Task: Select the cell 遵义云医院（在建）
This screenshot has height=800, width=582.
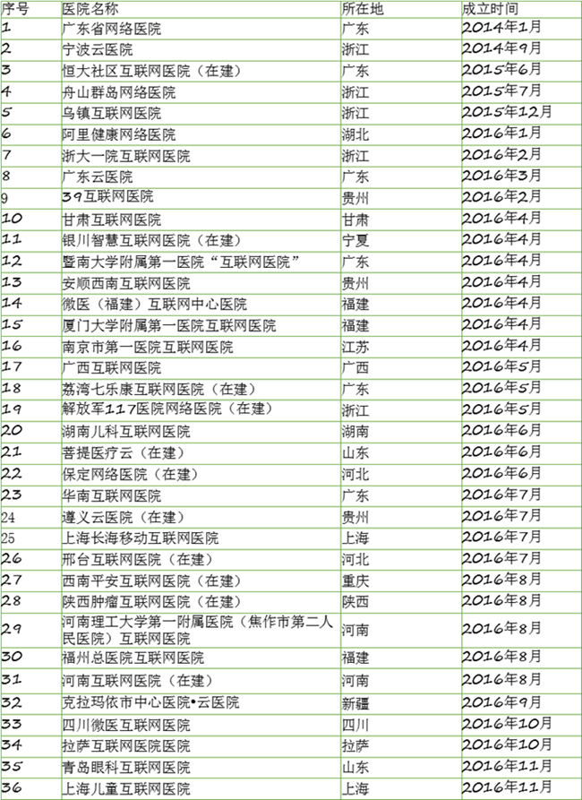Action: [x=201, y=517]
